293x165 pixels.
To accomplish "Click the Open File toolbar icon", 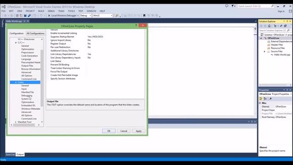I will point(21,16).
